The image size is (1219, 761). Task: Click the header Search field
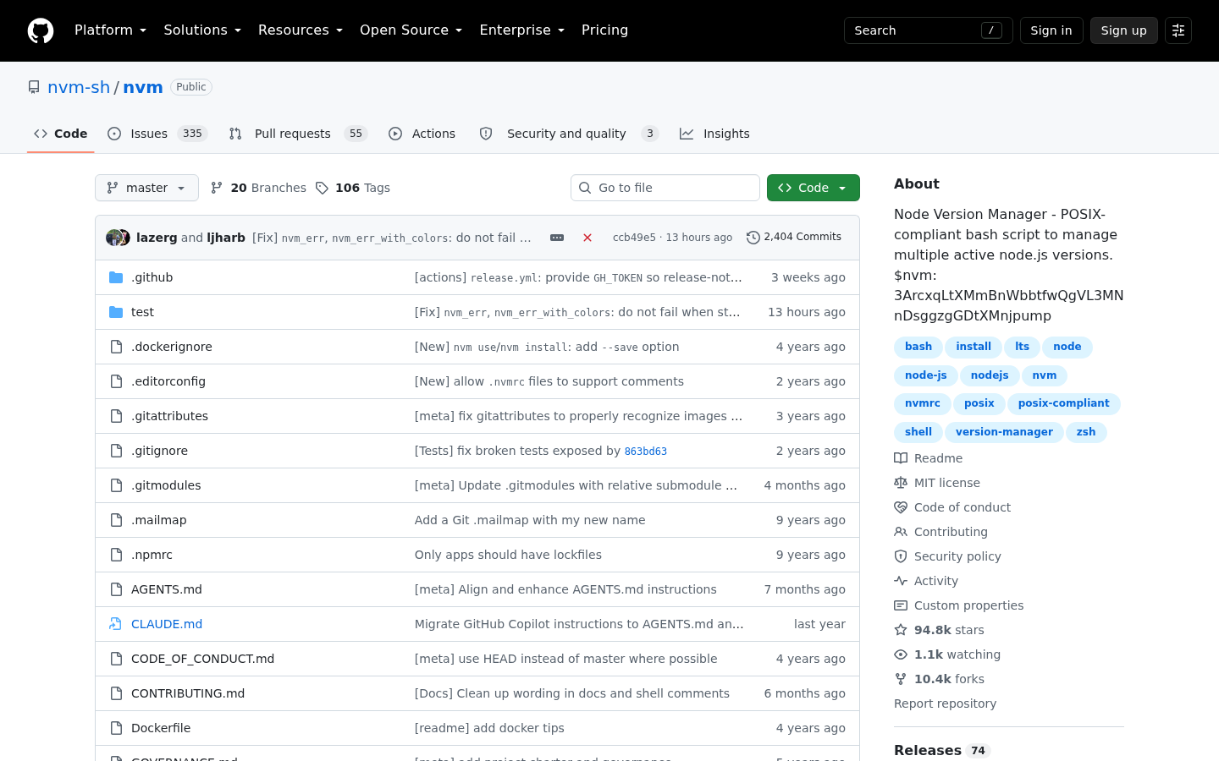coord(929,30)
